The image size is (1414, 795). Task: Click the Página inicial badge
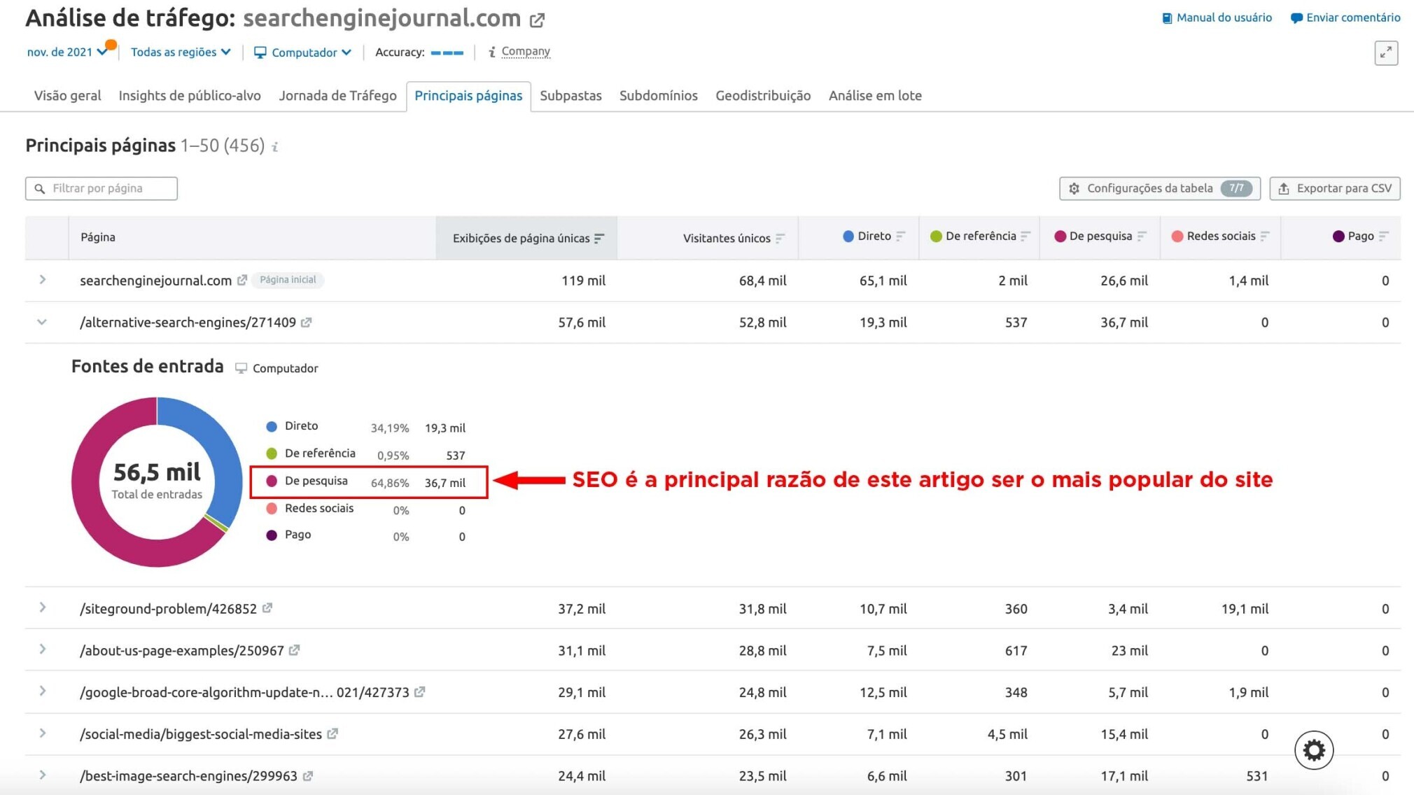pos(288,280)
